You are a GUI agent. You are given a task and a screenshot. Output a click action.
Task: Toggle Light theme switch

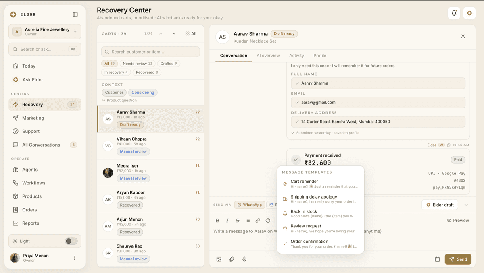[71, 241]
